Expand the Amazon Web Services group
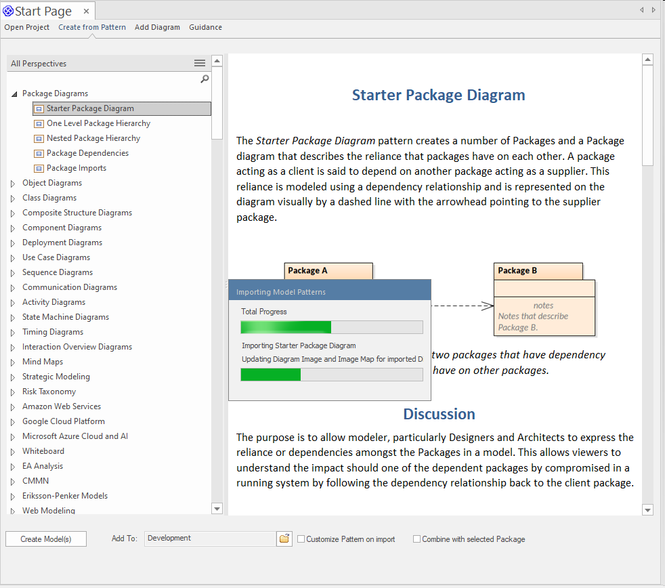The width and height of the screenshot is (665, 588). coord(13,406)
